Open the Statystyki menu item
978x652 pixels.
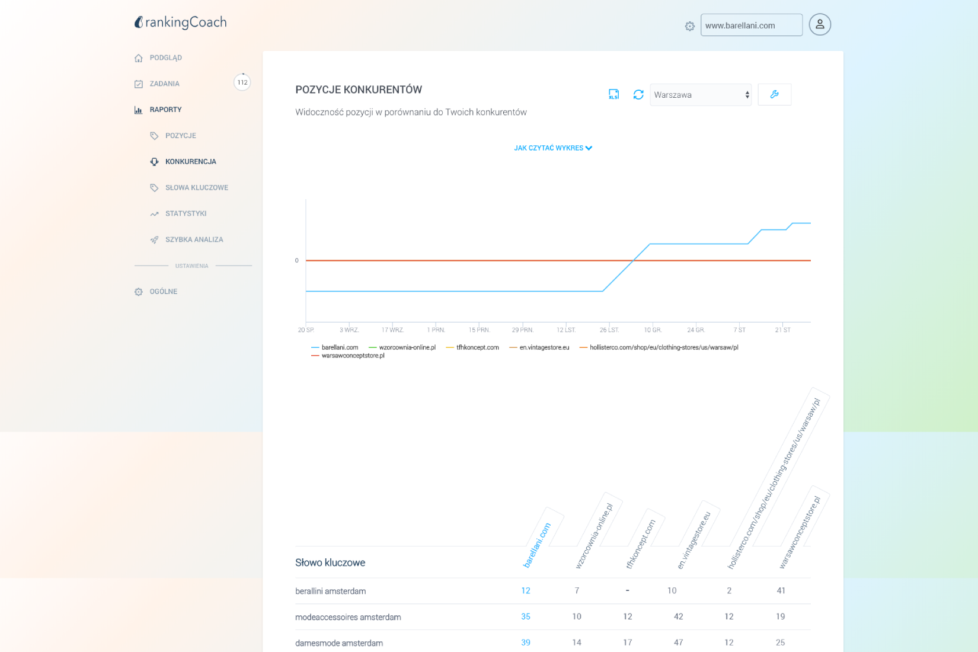(x=186, y=213)
